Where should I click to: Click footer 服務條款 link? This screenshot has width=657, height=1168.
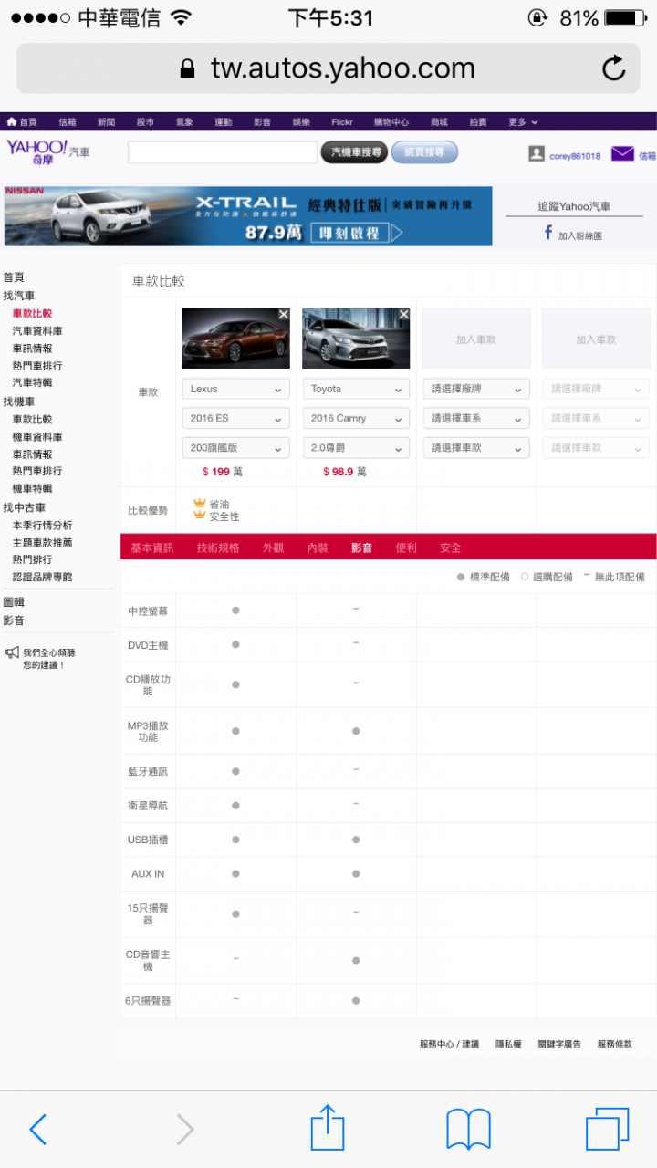pos(615,1044)
